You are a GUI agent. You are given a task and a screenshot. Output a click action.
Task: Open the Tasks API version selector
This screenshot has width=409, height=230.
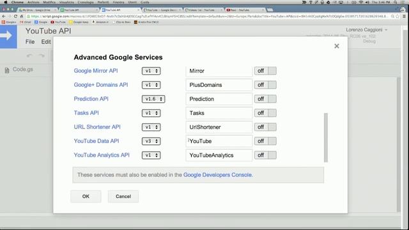151,113
